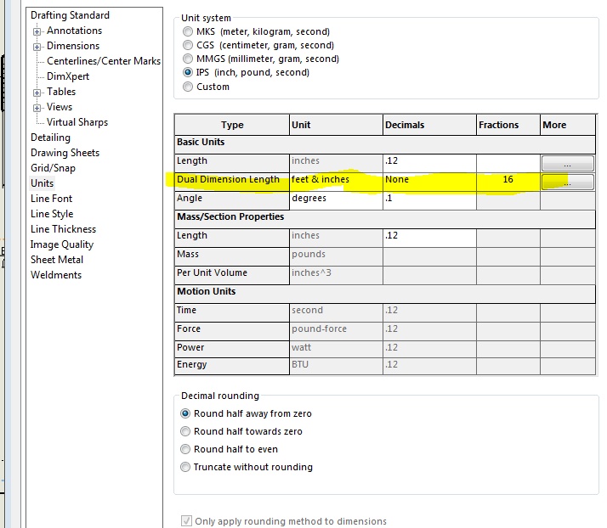Viewport: 607px width, 528px height.
Task: Choose Round half away from zero
Action: pos(185,413)
